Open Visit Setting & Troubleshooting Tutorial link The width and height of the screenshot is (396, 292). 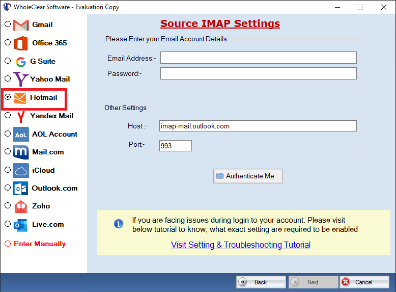coord(241,245)
